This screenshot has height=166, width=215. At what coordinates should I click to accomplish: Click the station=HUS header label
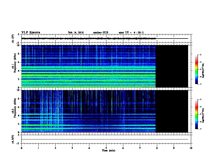click(101, 33)
